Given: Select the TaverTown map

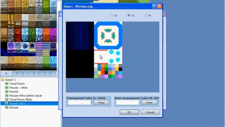Looking at the screenshot, I should [x=17, y=84].
